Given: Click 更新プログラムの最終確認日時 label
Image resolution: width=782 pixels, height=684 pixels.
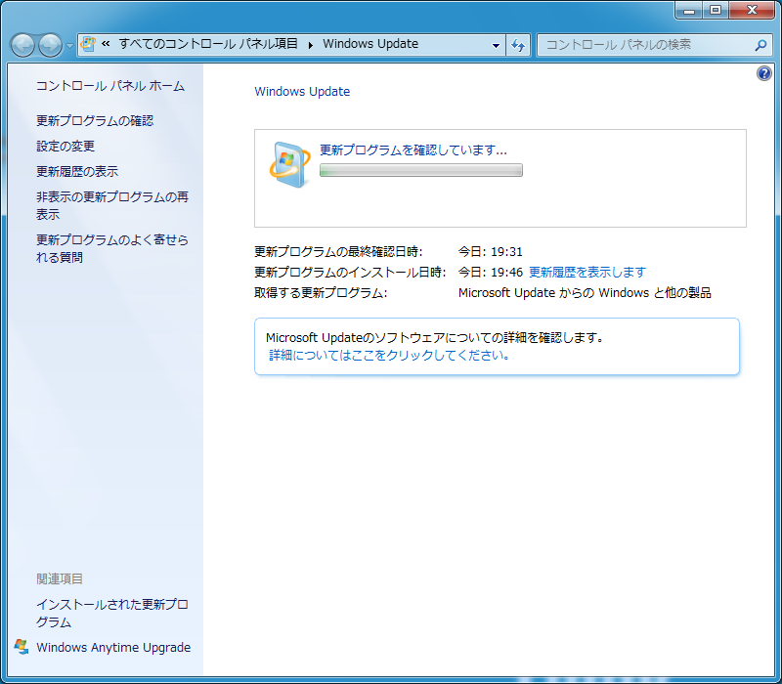Looking at the screenshot, I should click(x=338, y=252).
